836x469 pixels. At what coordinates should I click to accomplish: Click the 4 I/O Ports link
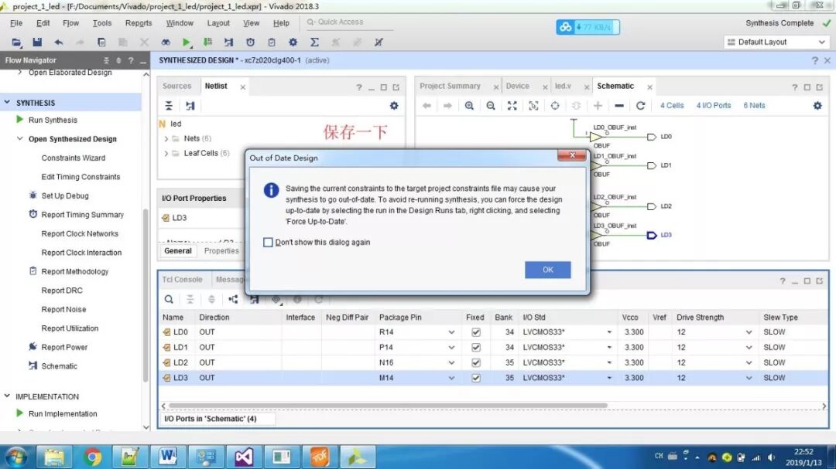tap(714, 105)
